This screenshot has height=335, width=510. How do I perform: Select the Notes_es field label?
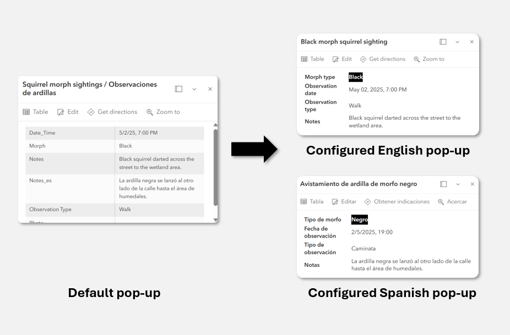tap(40, 180)
